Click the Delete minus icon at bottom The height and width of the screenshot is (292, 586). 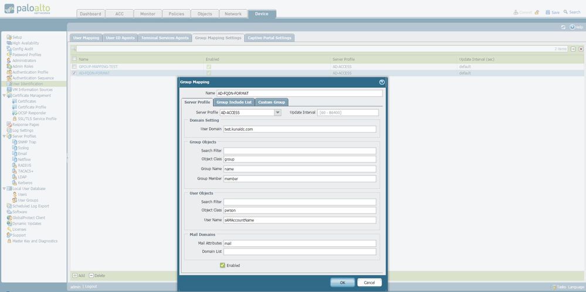[x=92, y=275]
